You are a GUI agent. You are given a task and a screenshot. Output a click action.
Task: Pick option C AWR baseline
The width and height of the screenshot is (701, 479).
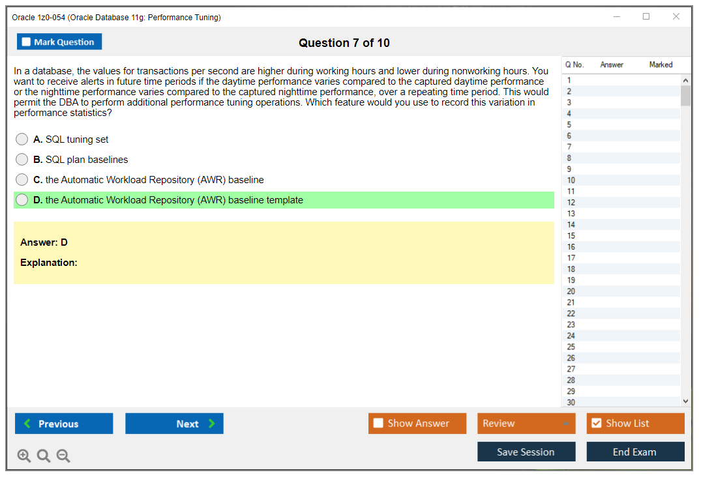[x=22, y=180]
